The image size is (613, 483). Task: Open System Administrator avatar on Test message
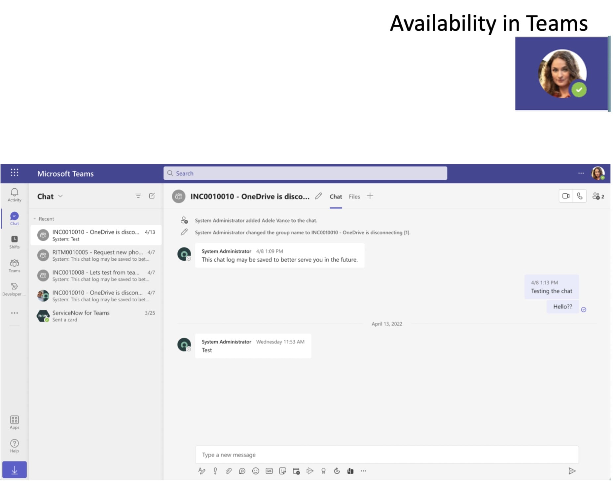pos(184,345)
